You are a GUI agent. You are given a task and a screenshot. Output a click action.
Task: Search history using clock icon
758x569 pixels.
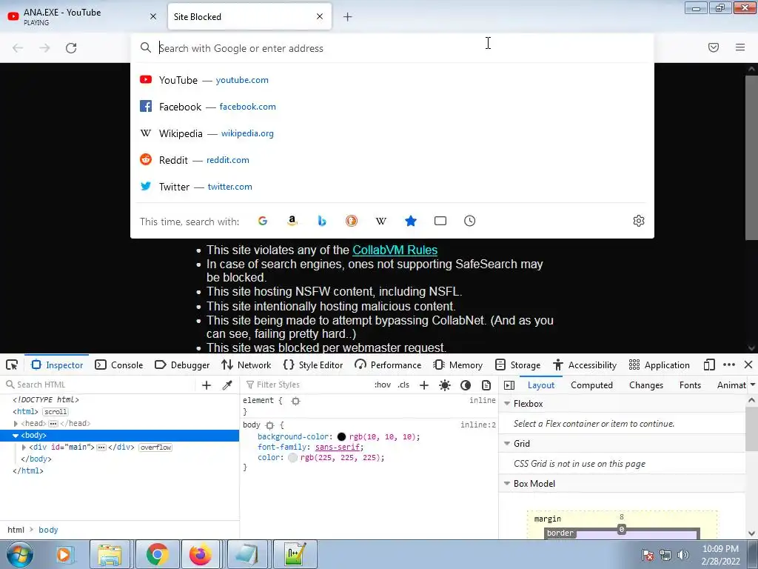click(x=470, y=221)
